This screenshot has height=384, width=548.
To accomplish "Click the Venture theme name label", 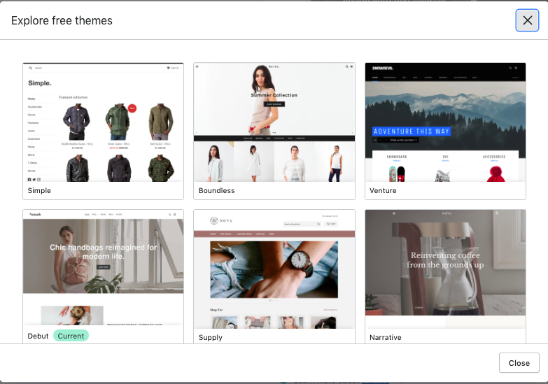I will [383, 191].
